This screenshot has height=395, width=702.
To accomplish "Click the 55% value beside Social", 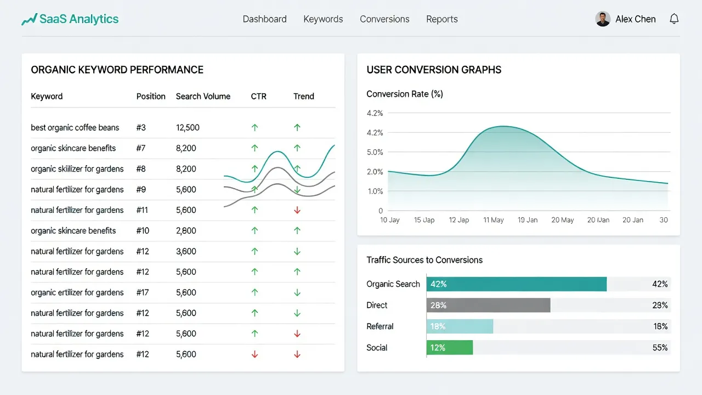I will [660, 348].
